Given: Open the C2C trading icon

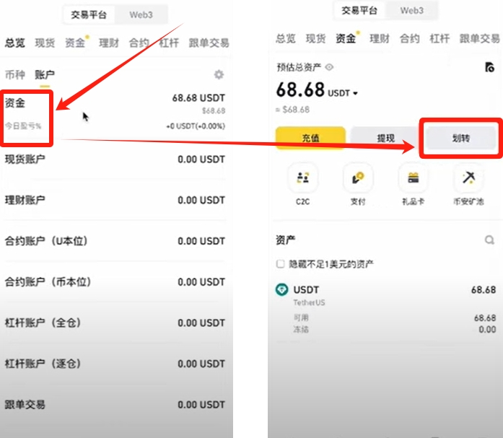Looking at the screenshot, I should (303, 178).
